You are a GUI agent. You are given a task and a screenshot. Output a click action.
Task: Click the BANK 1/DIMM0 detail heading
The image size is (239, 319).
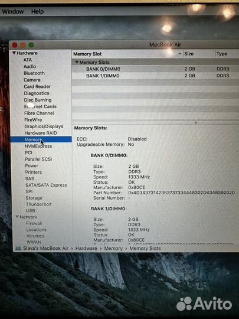click(x=109, y=209)
